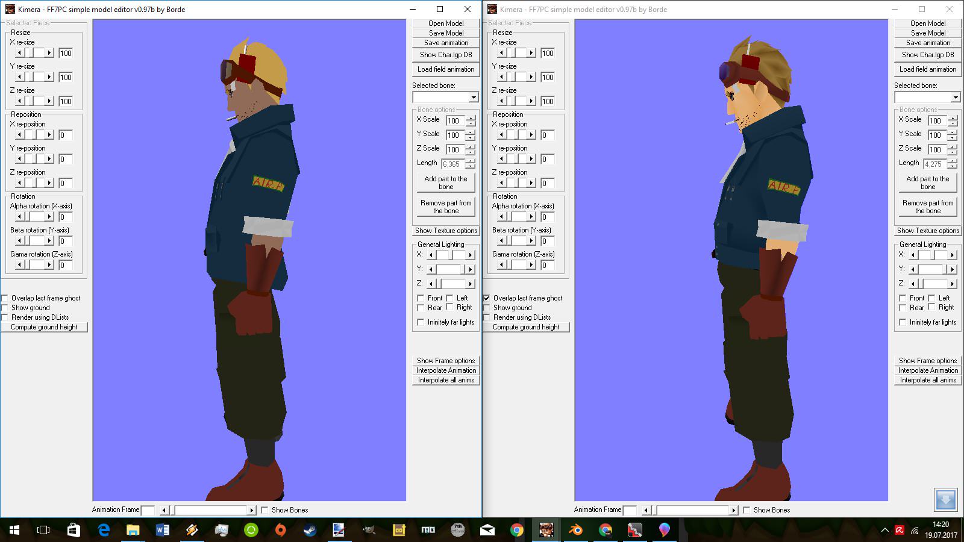Screen dimensions: 964x542
Task: Focus the X re-size value field, right window
Action: pyautogui.click(x=548, y=53)
